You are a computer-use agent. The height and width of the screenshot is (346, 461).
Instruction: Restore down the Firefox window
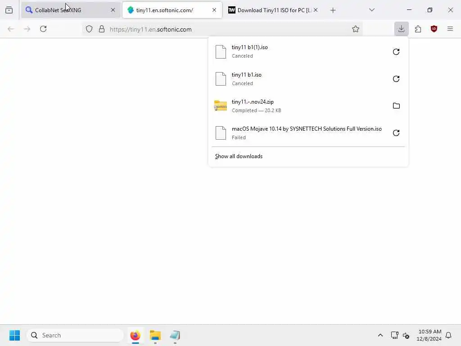coord(430,10)
